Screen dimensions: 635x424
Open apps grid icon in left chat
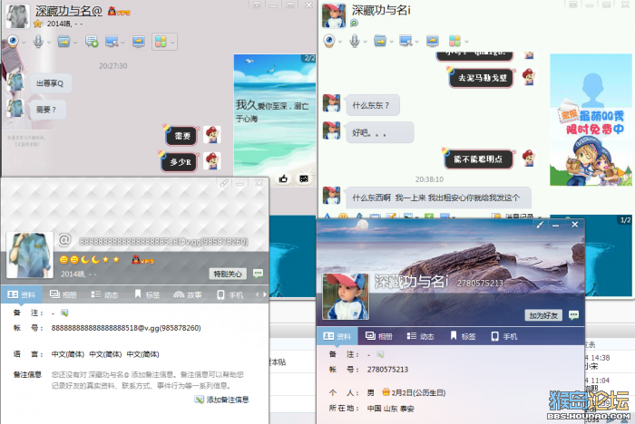(x=161, y=42)
